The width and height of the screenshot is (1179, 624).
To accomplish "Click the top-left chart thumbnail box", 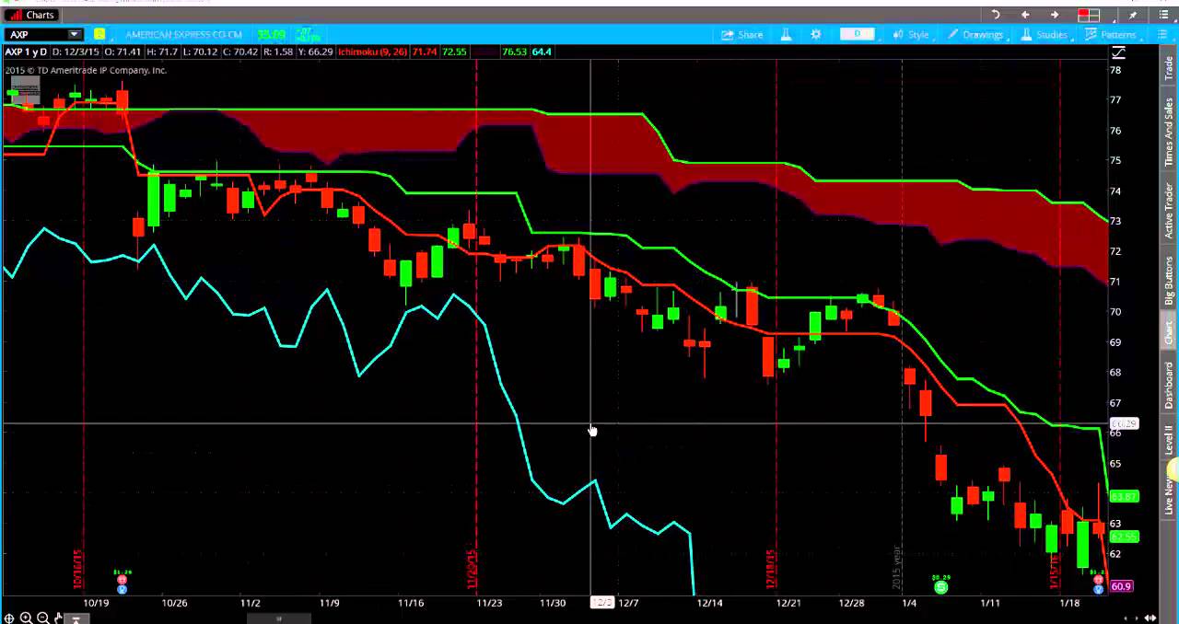I will point(24,92).
